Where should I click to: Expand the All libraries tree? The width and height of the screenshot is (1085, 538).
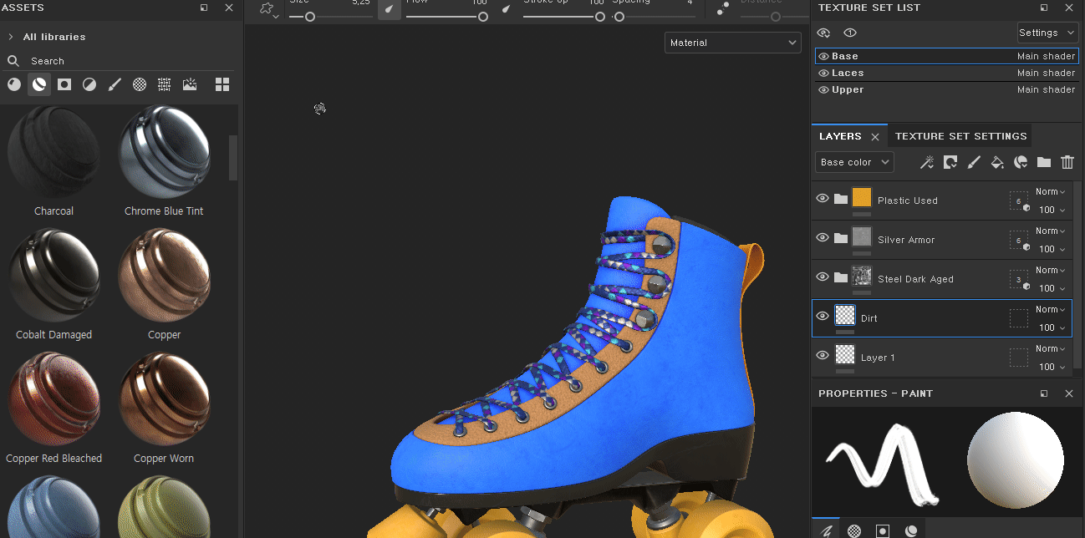[10, 37]
